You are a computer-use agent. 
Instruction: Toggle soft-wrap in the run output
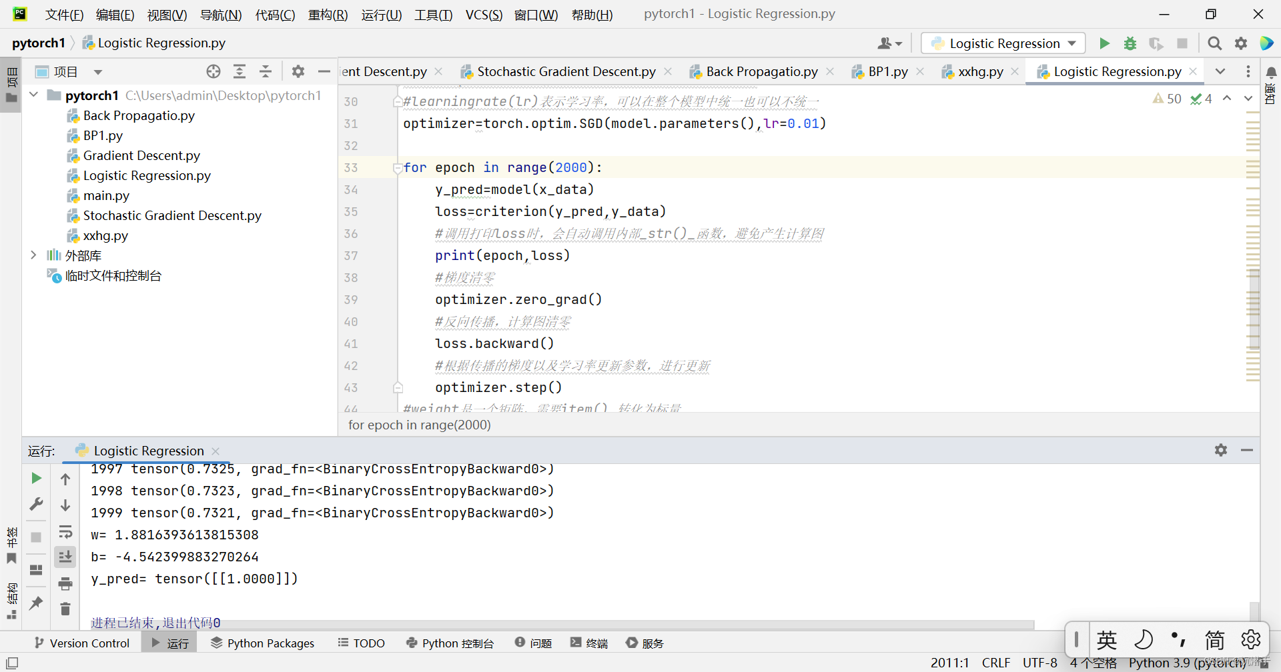tap(65, 531)
